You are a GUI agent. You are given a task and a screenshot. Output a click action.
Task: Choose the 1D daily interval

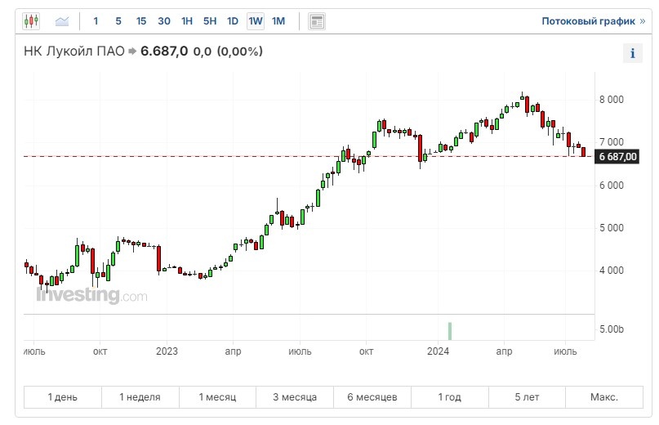pyautogui.click(x=233, y=20)
